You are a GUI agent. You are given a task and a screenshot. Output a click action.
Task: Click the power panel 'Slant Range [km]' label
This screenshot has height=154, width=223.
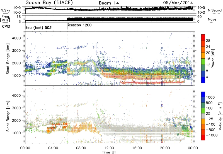tap(8, 59)
